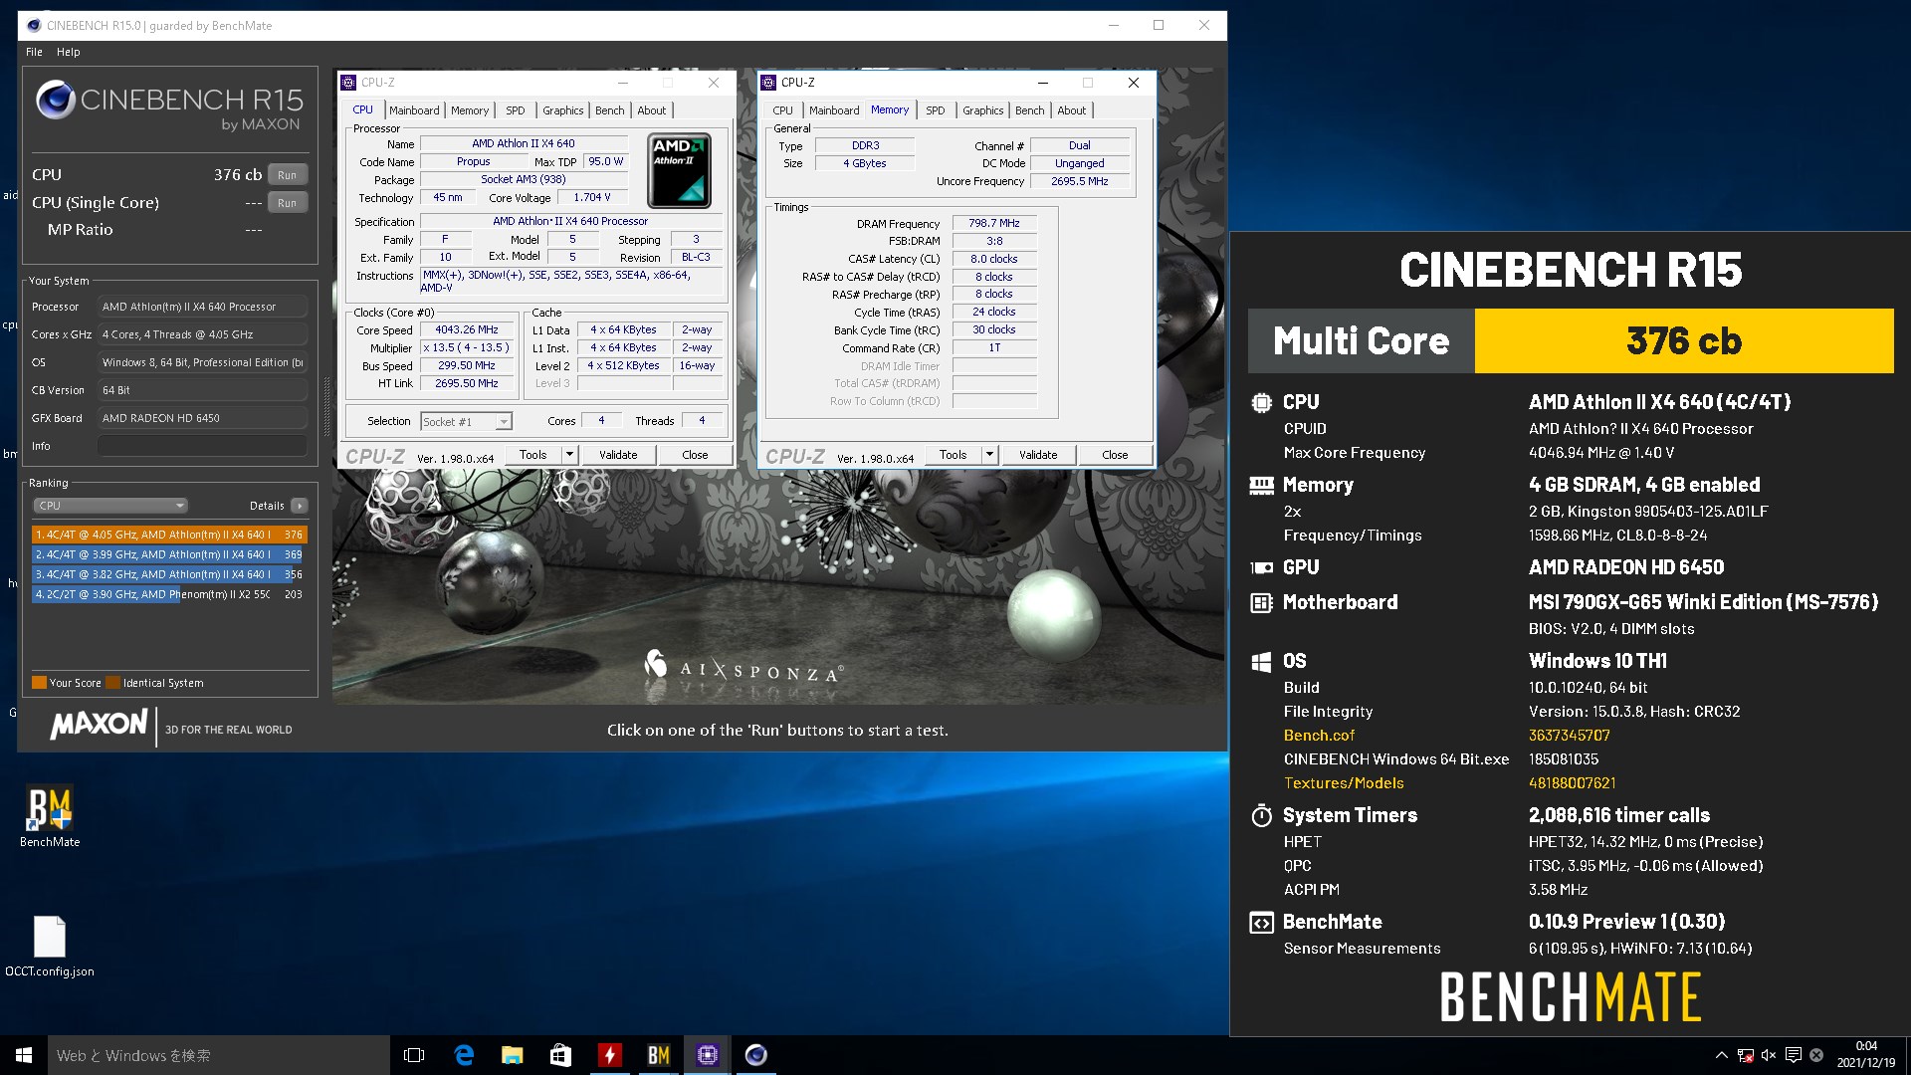
Task: Open the CPU ranking type dropdown
Action: [x=110, y=506]
